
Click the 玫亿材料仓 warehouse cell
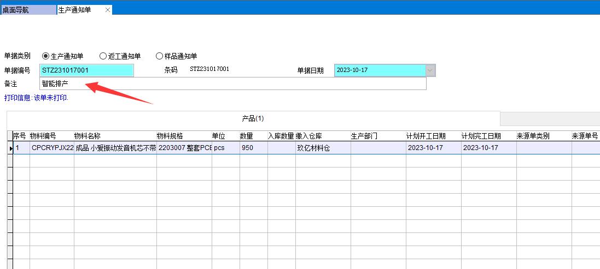click(x=322, y=148)
